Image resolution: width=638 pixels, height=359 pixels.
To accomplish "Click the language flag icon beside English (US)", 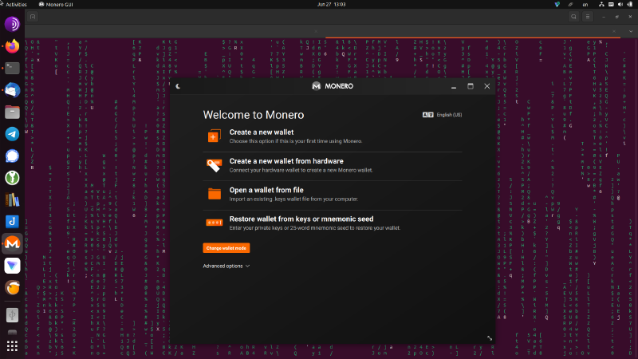I will click(x=427, y=115).
